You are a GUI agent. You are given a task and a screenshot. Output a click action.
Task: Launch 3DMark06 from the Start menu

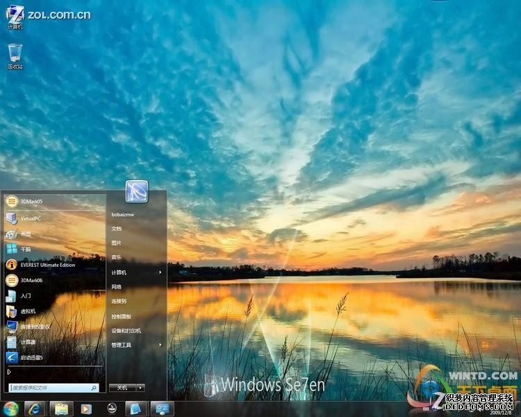coord(31,280)
